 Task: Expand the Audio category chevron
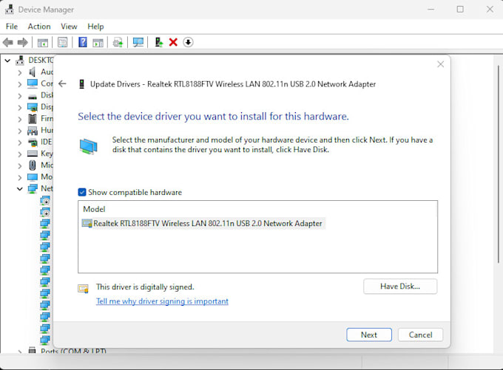point(19,72)
